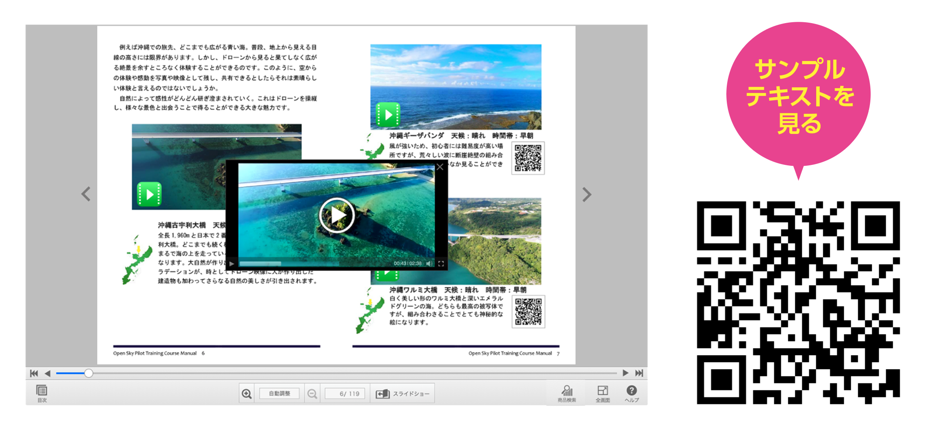Close the video popup overlay

[440, 167]
